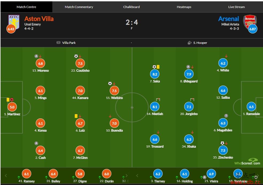Switch to the Match Commentary tab
This screenshot has height=185, width=263.
tap(79, 7)
